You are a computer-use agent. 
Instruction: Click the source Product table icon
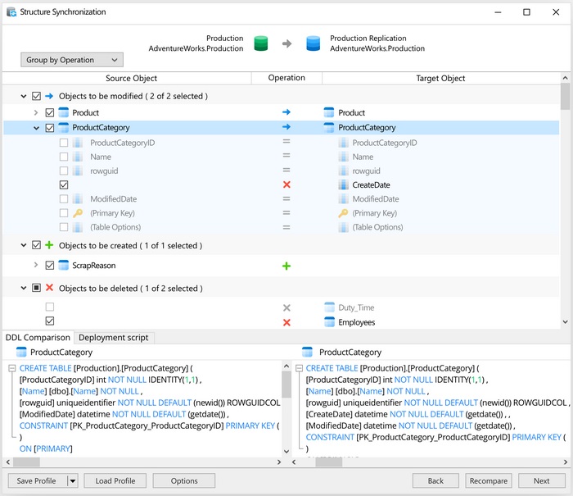(x=64, y=112)
